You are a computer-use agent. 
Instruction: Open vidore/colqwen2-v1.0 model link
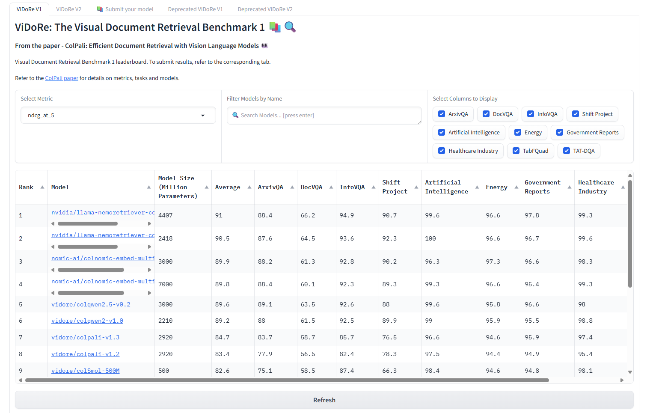[87, 321]
